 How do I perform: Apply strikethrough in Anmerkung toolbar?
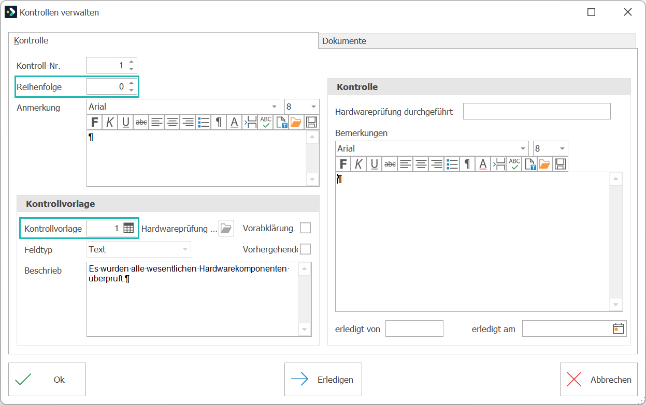[x=141, y=122]
